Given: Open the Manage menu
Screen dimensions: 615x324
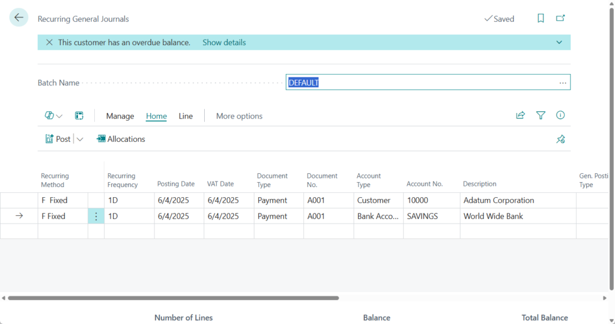Looking at the screenshot, I should [120, 116].
